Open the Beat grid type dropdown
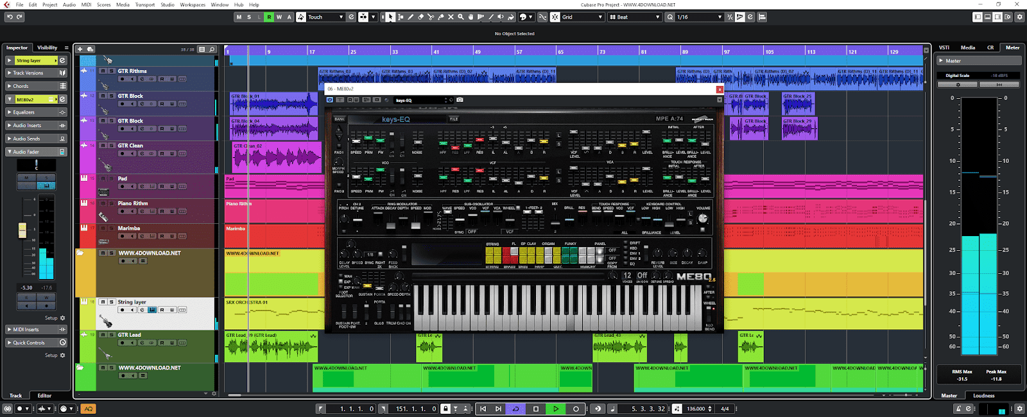Screen dimensions: 1027x417 point(635,17)
